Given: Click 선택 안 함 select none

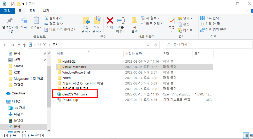Looking at the screenshot, I should 210,24.
